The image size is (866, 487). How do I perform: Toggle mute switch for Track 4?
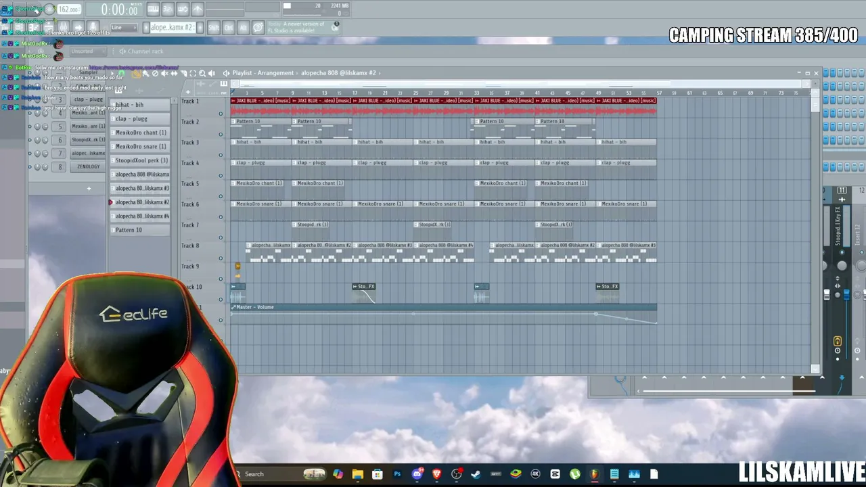click(221, 176)
